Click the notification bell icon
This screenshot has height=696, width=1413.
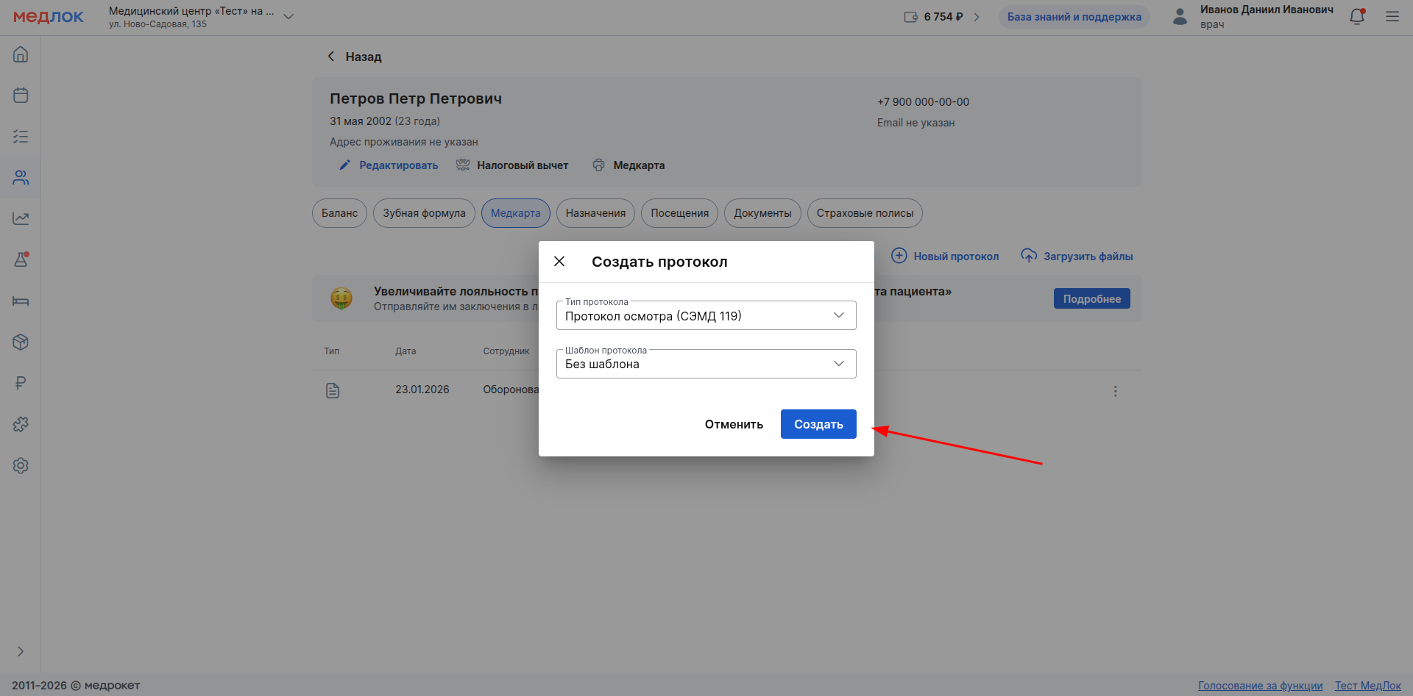point(1357,17)
